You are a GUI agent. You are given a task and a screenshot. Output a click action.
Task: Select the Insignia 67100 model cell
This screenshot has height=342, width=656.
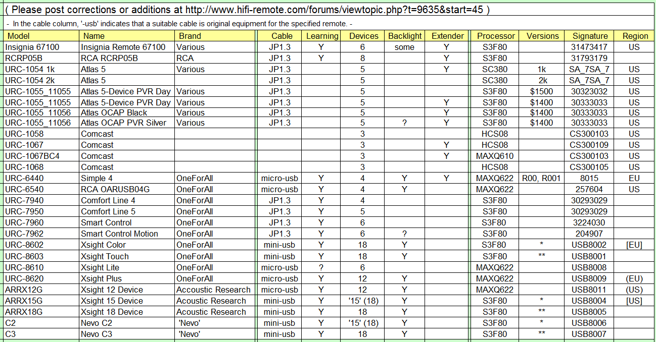[x=32, y=47]
